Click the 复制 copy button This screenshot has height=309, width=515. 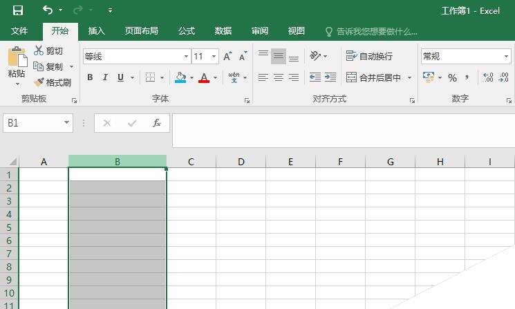(x=48, y=66)
